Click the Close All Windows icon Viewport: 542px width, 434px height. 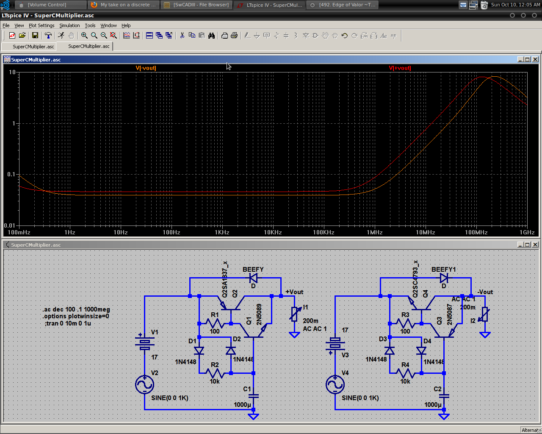[169, 36]
